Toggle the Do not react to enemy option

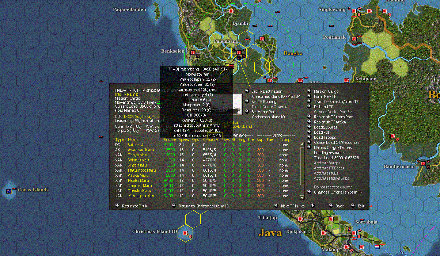coord(333,187)
